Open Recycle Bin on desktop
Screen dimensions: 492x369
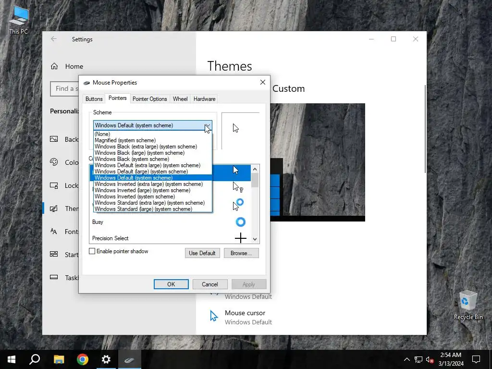point(468,305)
